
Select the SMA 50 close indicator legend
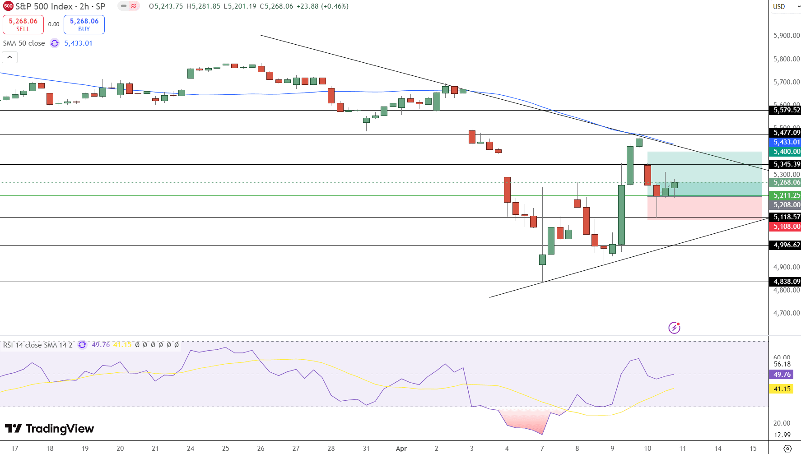(24, 43)
